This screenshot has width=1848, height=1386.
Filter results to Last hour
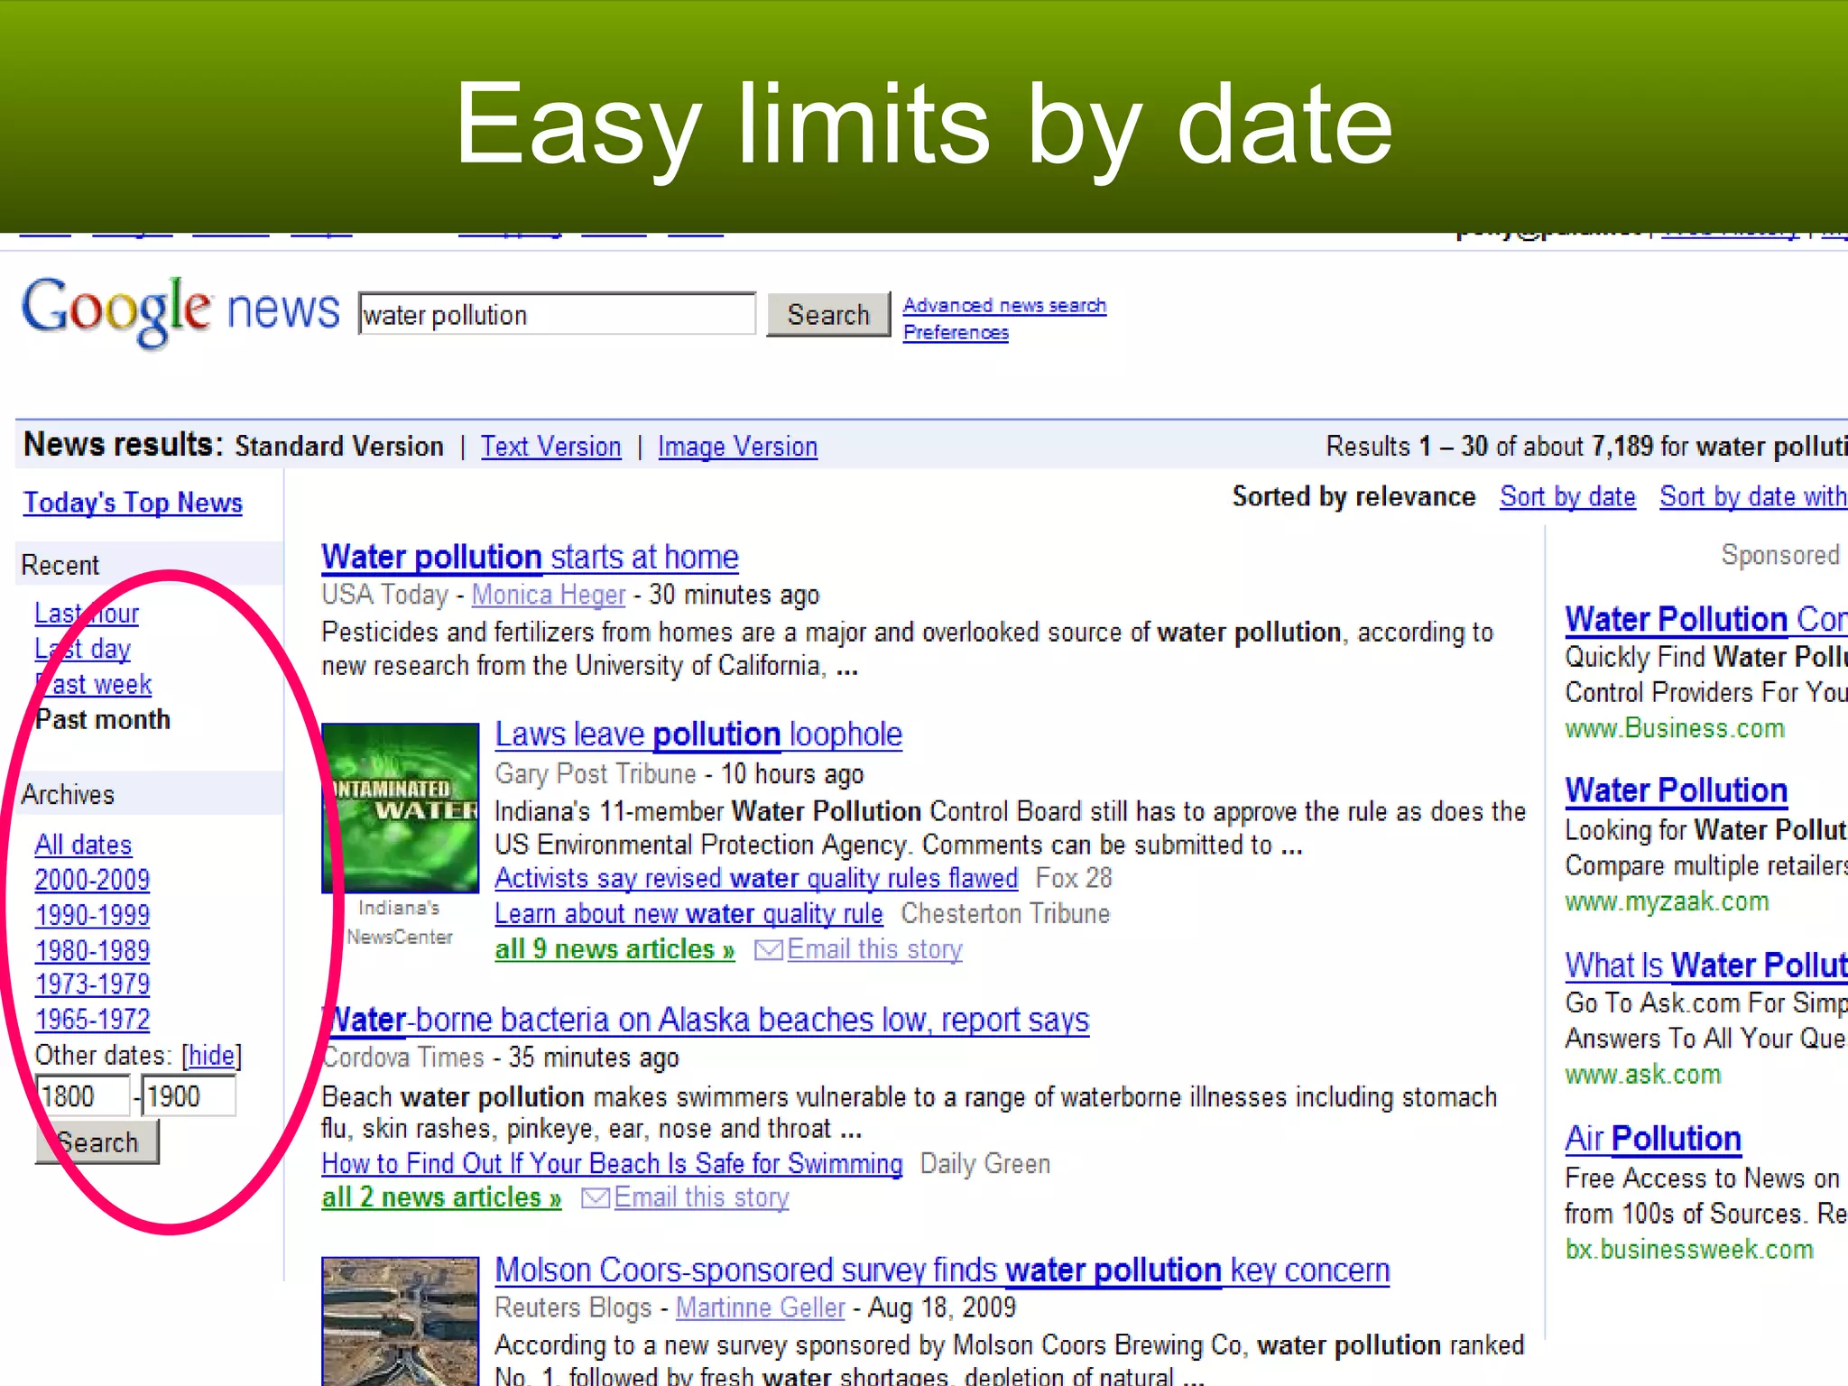pos(87,614)
